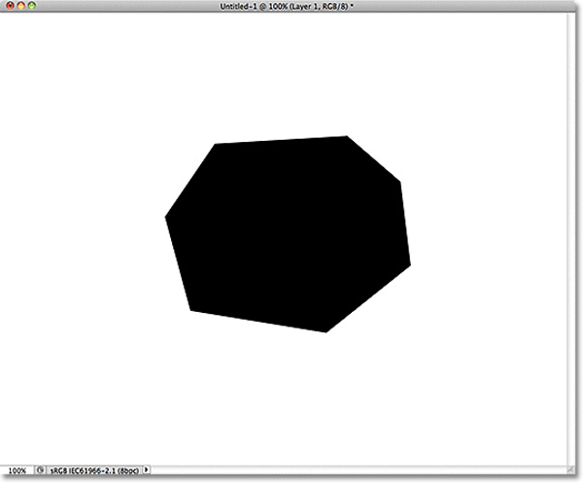The image size is (583, 484).
Task: Click the 100% zoom level field
Action: point(17,468)
